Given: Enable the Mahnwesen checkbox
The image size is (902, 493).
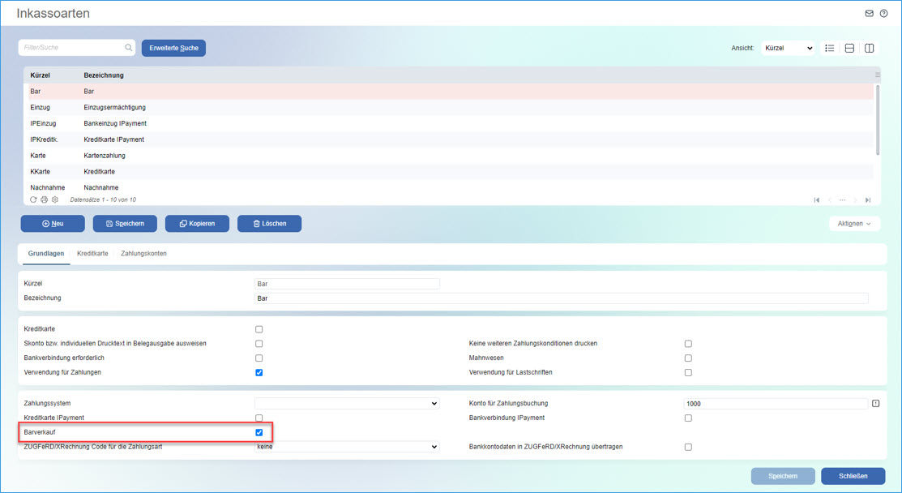Looking at the screenshot, I should (688, 357).
